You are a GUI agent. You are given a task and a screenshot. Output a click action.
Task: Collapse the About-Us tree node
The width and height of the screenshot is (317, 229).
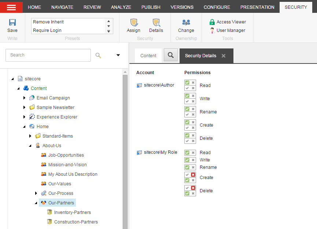(x=30, y=146)
